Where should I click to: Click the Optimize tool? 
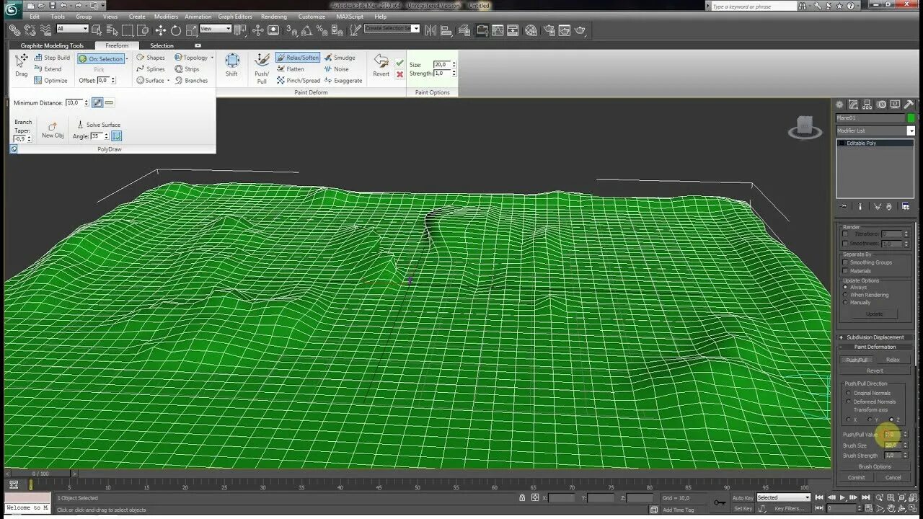(x=50, y=81)
